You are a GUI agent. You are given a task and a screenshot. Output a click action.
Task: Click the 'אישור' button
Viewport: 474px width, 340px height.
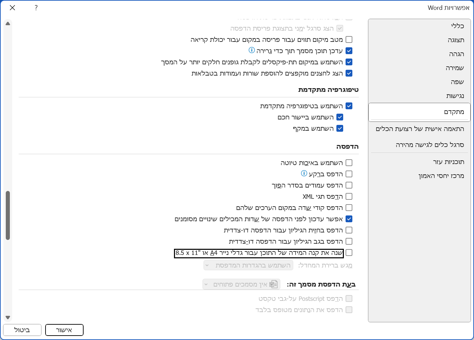[x=64, y=330]
